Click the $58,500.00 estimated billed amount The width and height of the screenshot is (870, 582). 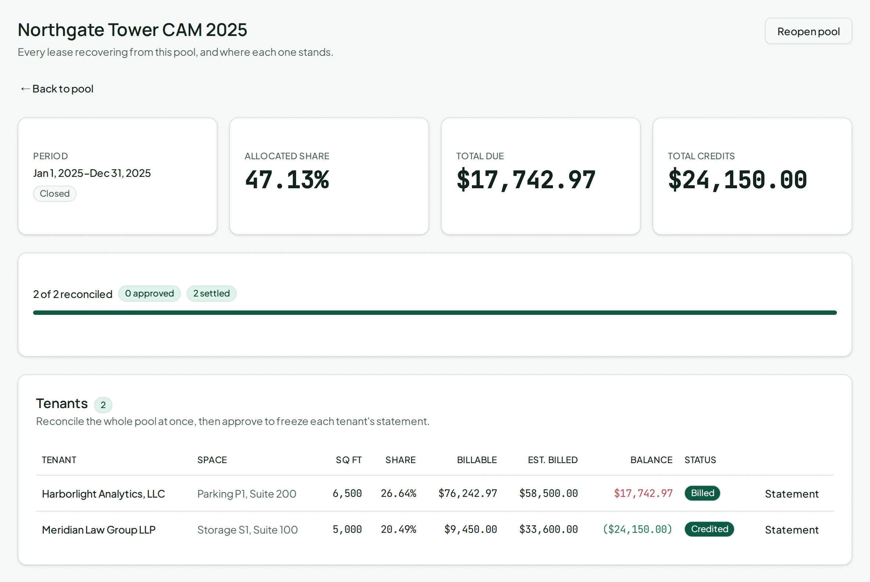click(549, 493)
